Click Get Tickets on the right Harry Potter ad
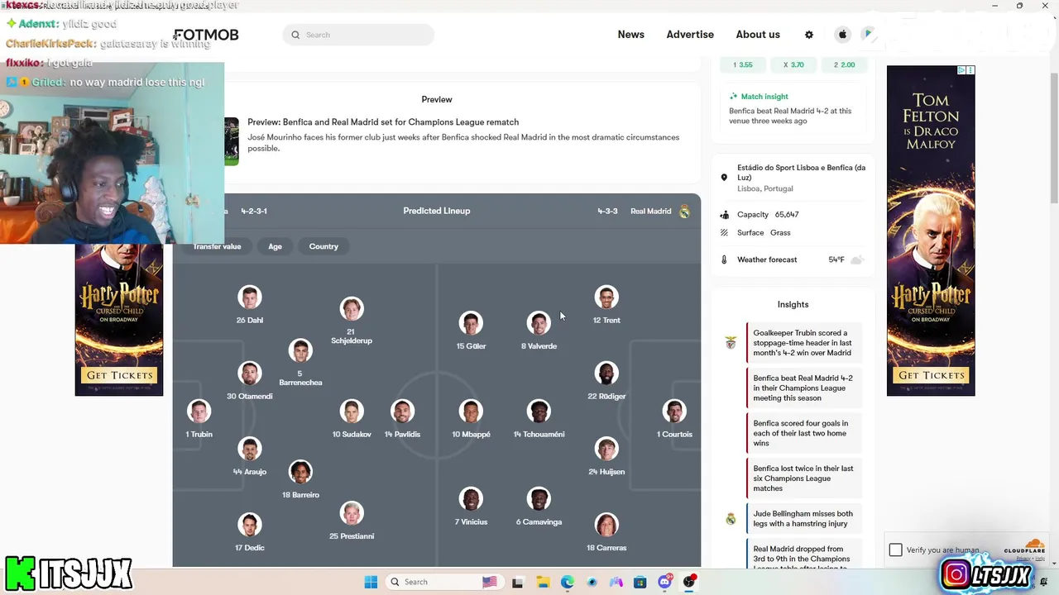 pos(931,375)
